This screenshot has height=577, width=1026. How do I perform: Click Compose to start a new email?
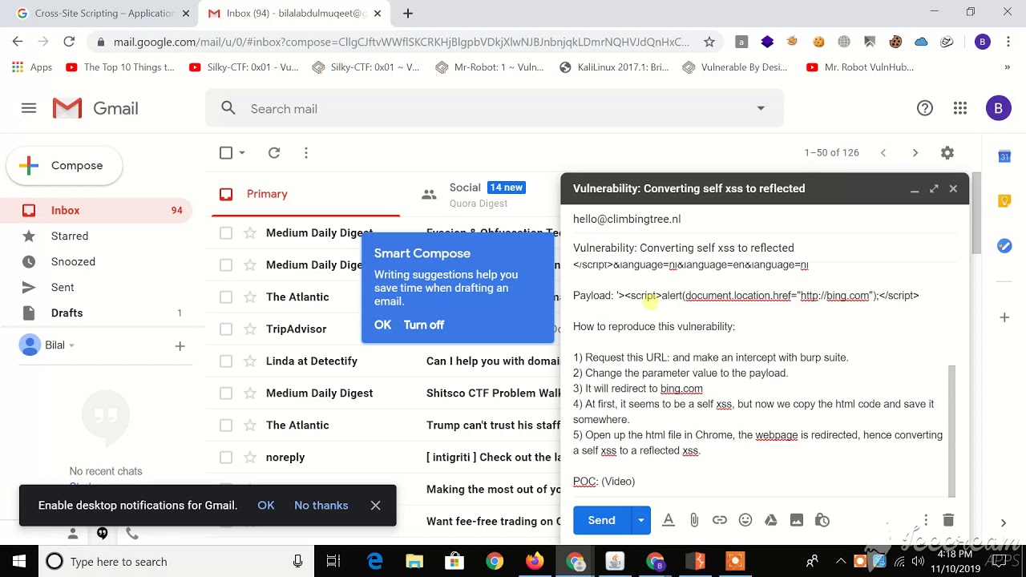[x=64, y=166]
